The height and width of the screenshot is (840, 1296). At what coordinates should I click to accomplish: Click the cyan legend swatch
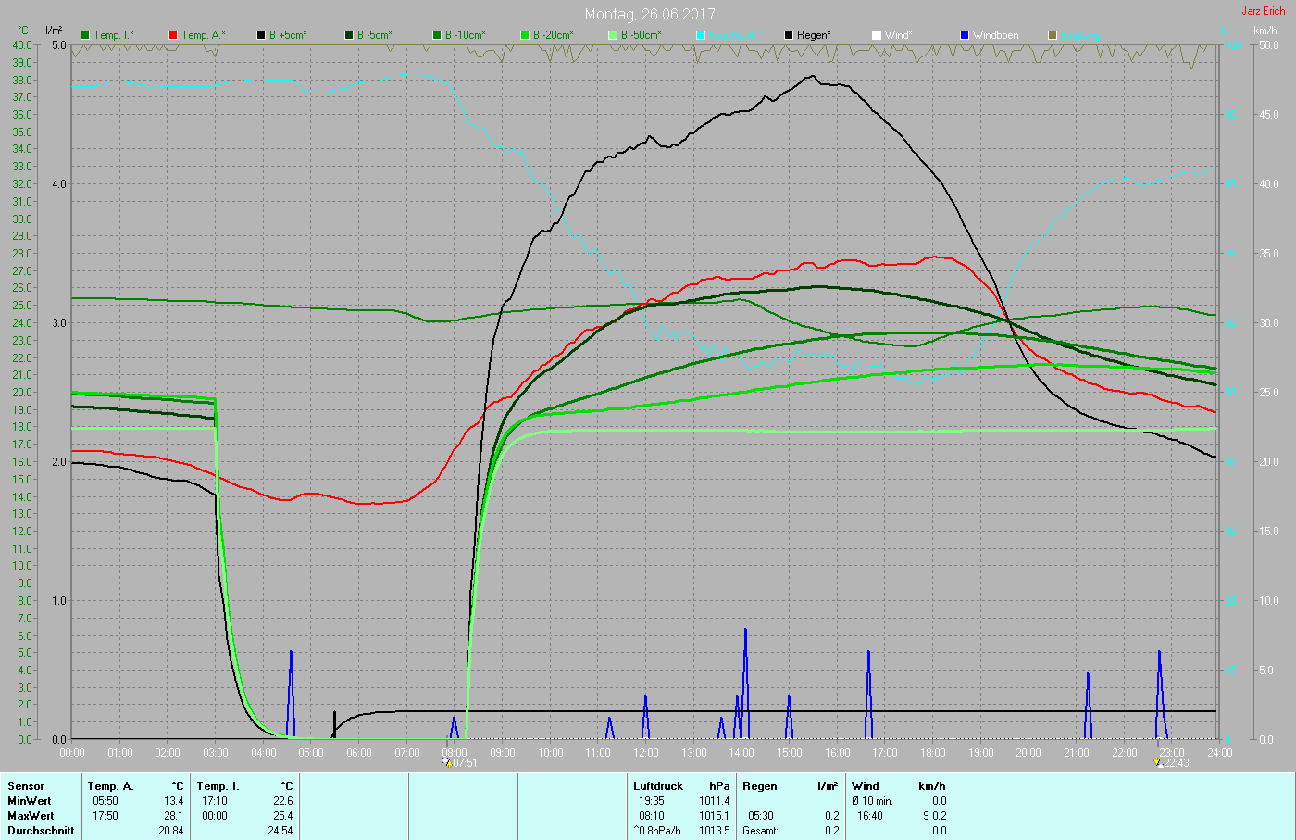(x=701, y=35)
